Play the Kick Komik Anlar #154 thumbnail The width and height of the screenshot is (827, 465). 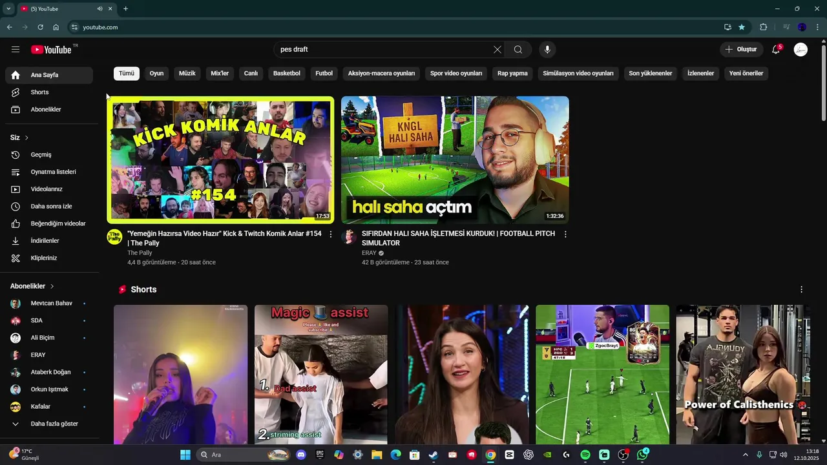pos(220,160)
